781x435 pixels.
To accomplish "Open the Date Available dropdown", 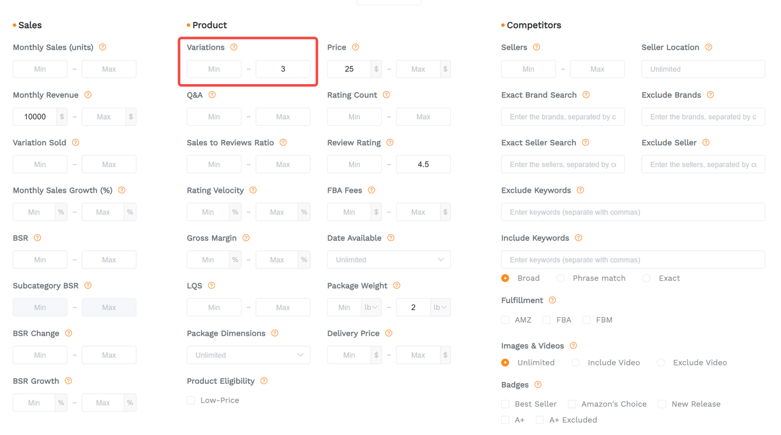I will pos(389,259).
